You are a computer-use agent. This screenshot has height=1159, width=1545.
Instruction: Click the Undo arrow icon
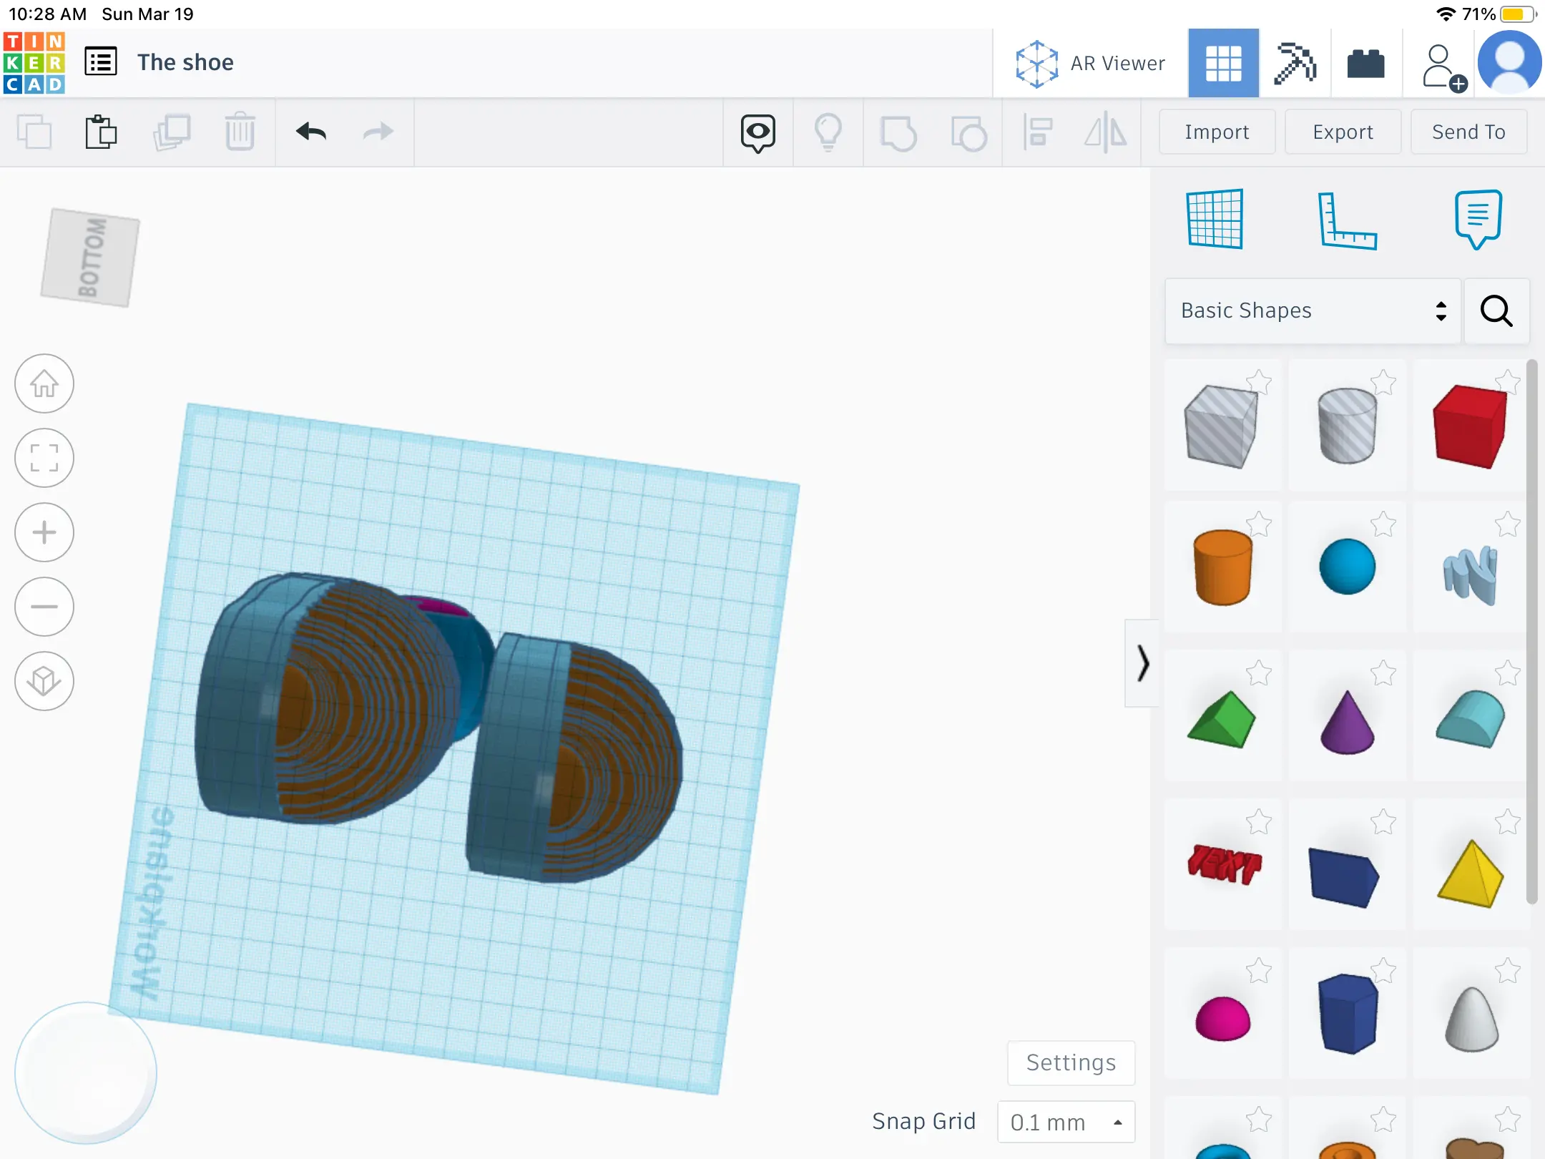coord(311,132)
